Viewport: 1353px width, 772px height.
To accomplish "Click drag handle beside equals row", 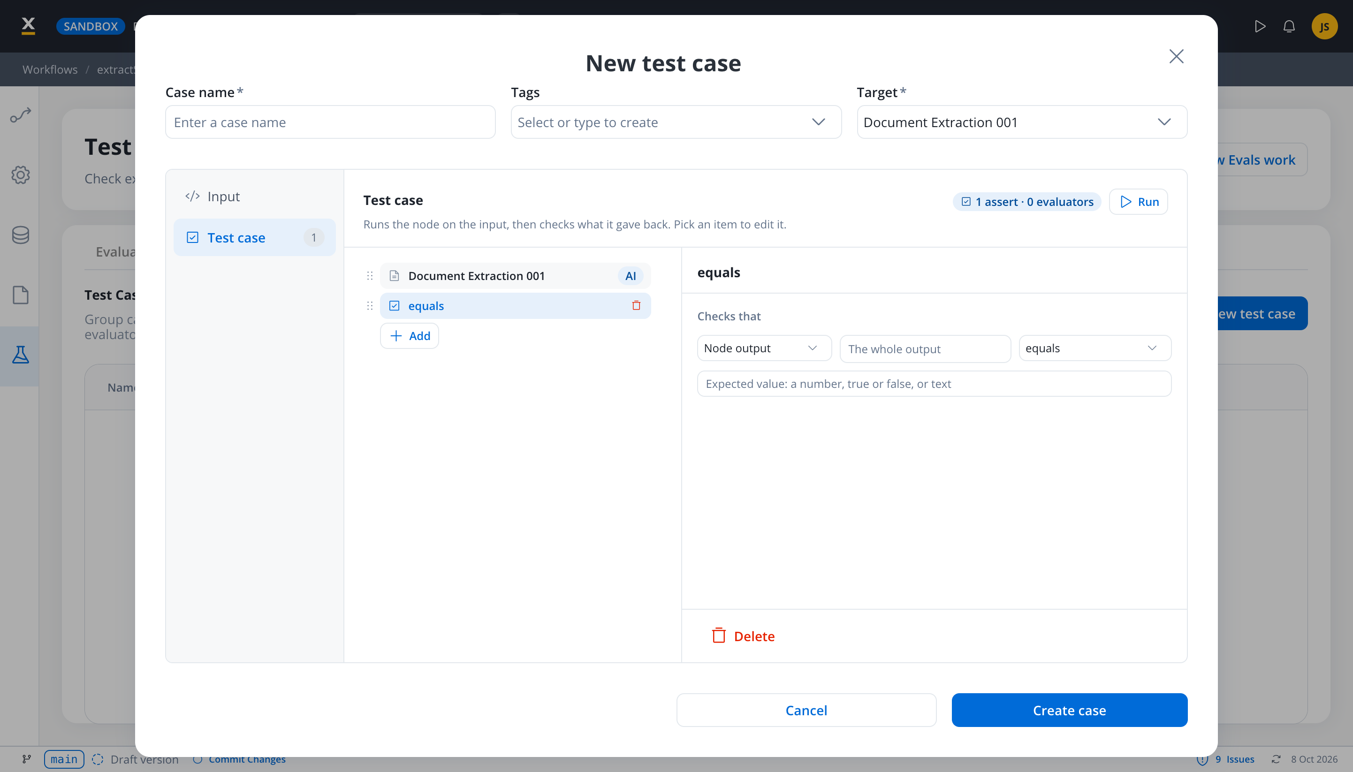I will coord(370,306).
